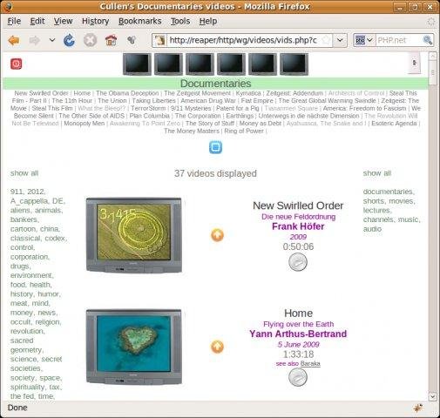Viewport: 440px width, 418px height.
Task: Click the PHP.net search field
Action: [x=398, y=40]
